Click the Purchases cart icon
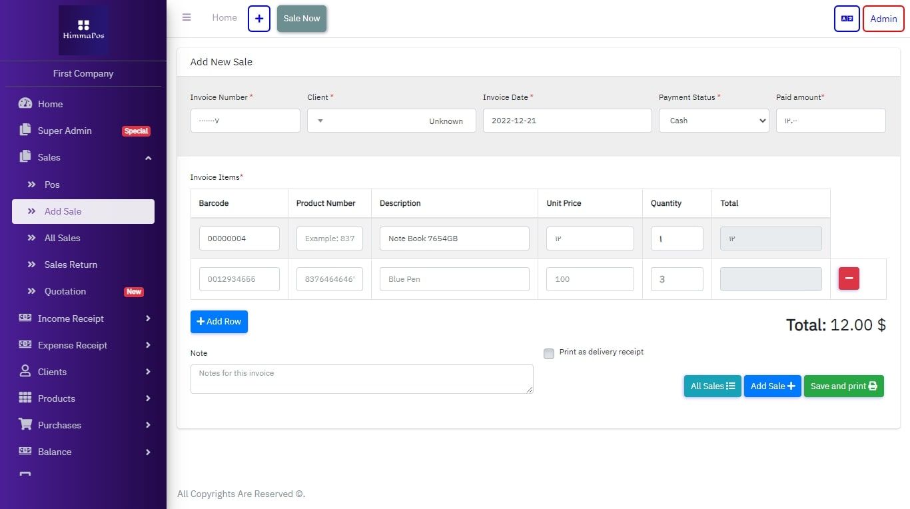 point(25,424)
